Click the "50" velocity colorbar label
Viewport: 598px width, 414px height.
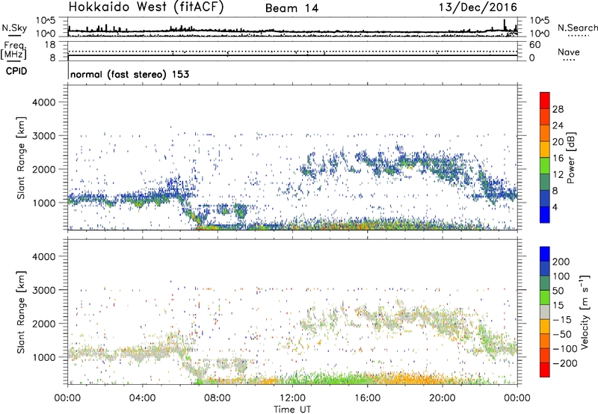(558, 291)
